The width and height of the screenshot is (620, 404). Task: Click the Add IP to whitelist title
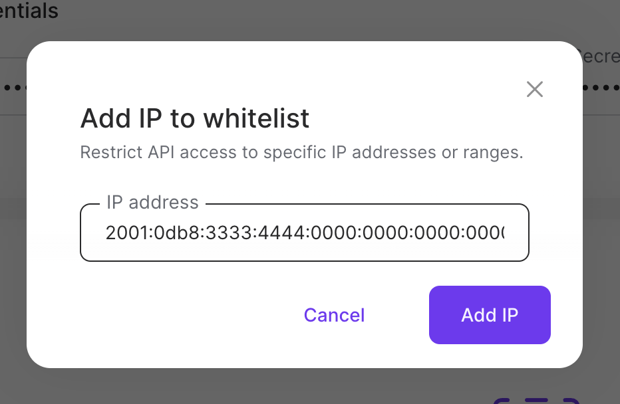tap(194, 118)
